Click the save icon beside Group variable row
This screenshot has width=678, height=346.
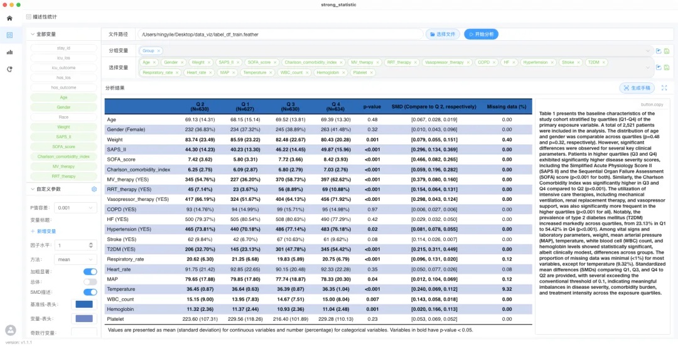tap(666, 51)
